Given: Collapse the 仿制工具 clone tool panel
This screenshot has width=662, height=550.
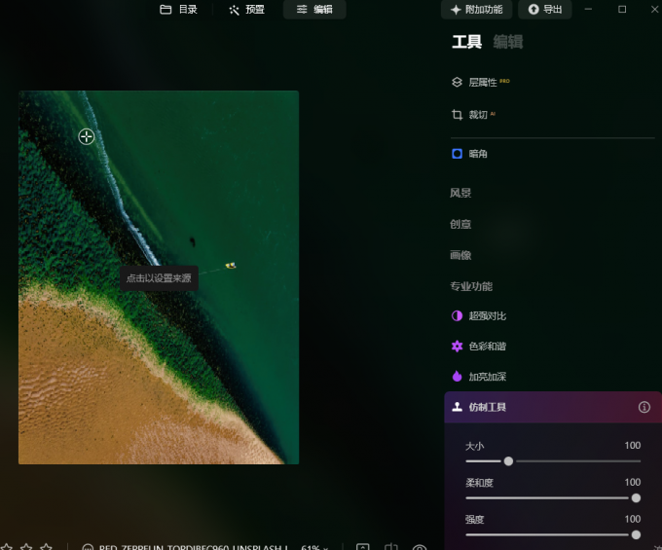Looking at the screenshot, I should [x=487, y=407].
